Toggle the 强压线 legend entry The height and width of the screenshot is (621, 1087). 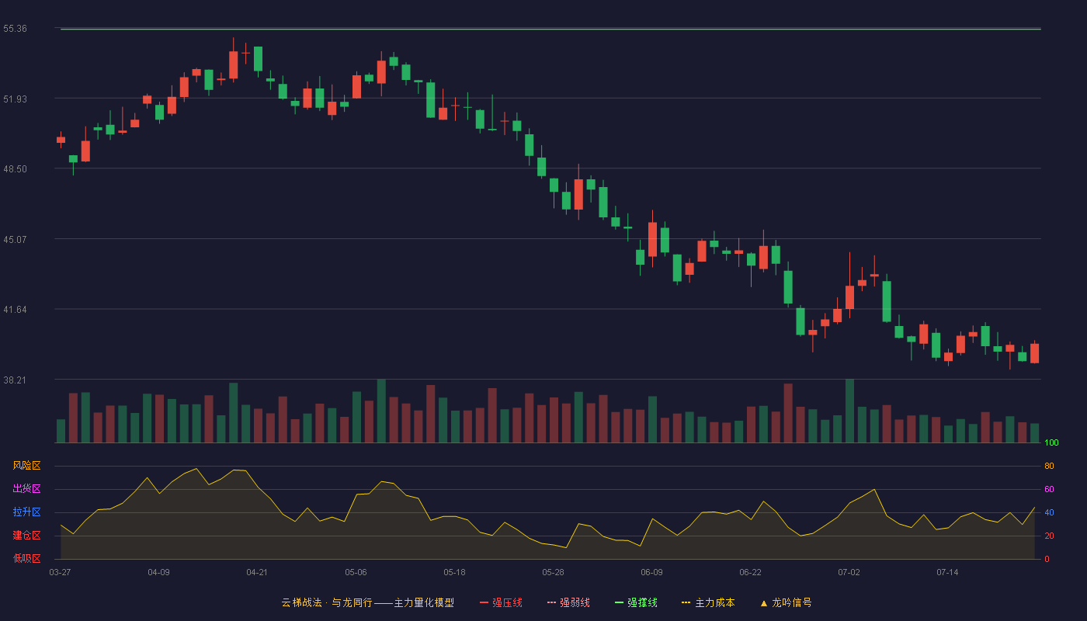pos(501,602)
